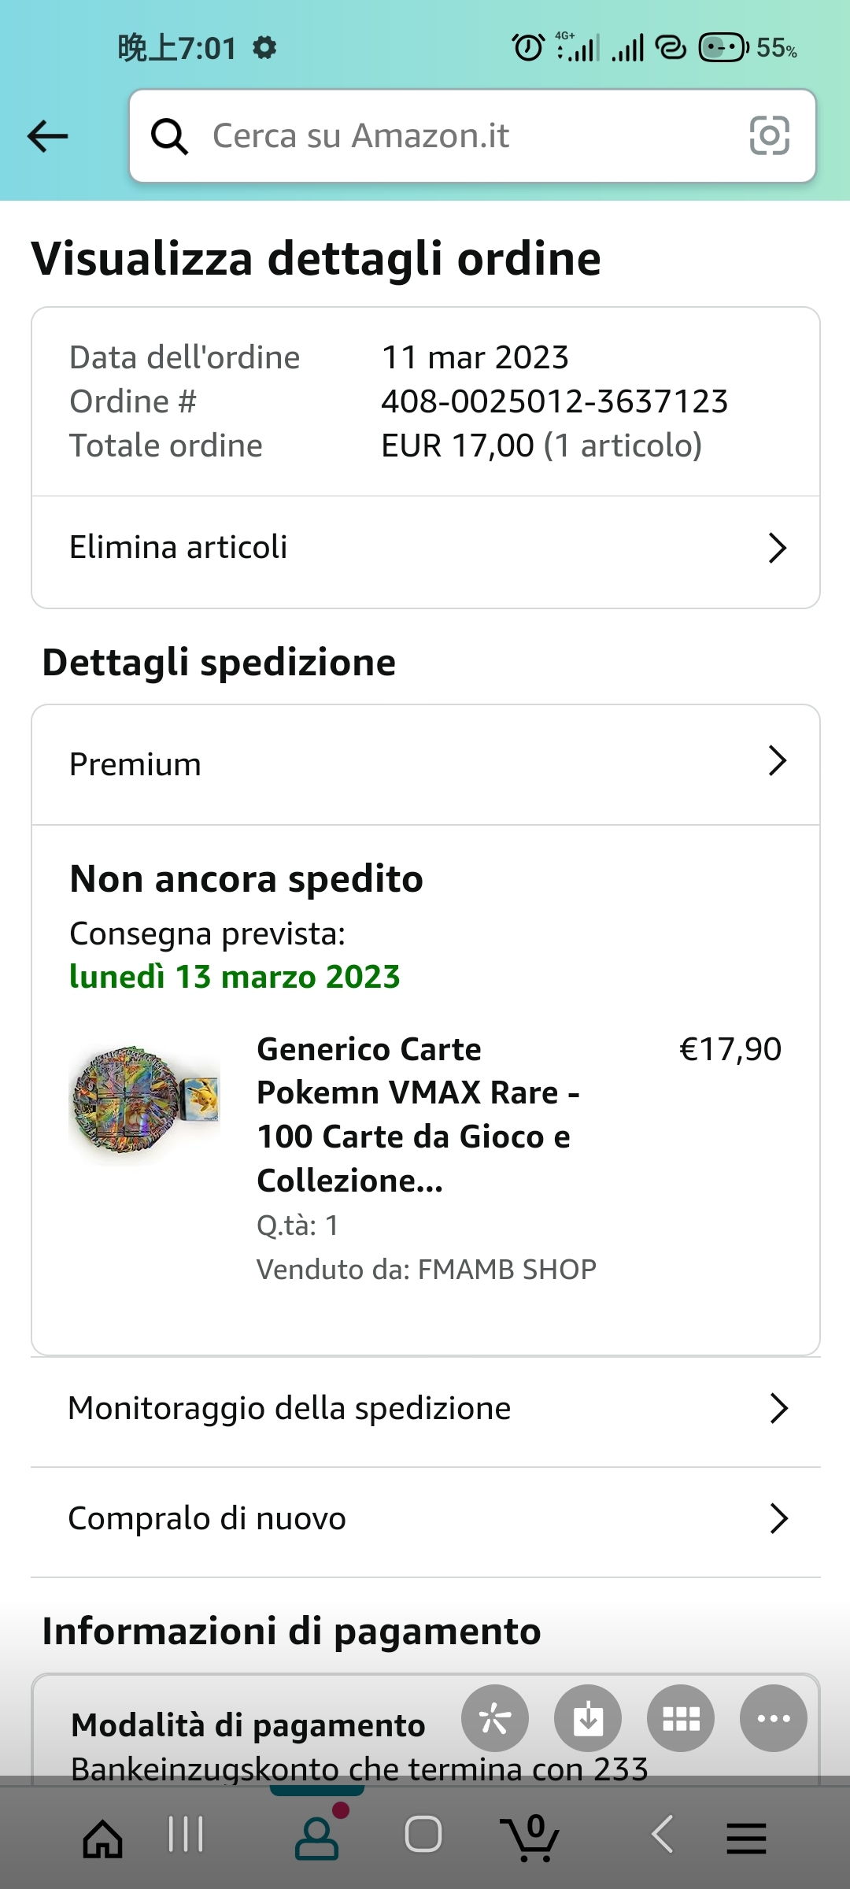This screenshot has height=1889, width=850.
Task: Select Compralo di nuovo option
Action: click(425, 1518)
